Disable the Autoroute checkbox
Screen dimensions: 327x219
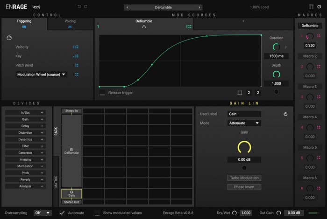62,212
